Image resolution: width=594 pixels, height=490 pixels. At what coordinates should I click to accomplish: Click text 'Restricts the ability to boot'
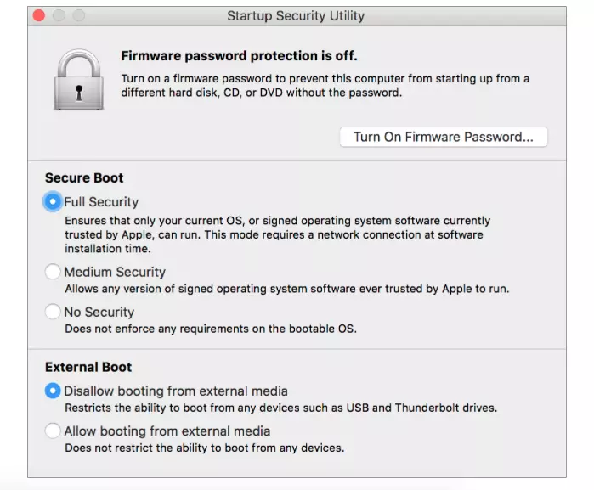[x=280, y=408]
